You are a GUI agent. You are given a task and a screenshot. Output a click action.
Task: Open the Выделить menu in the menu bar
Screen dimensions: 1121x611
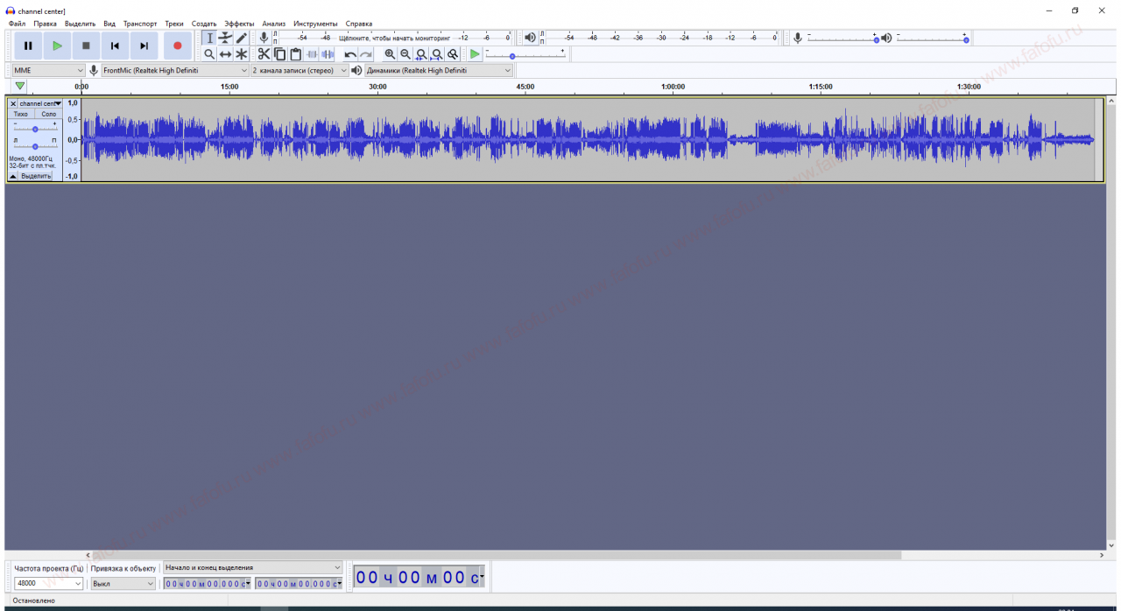pos(80,24)
